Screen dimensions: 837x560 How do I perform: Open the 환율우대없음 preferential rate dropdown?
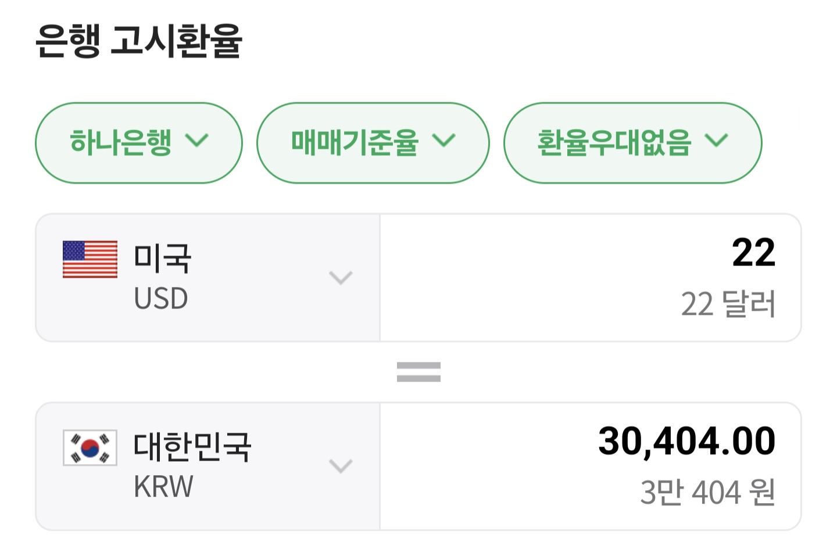tap(632, 143)
